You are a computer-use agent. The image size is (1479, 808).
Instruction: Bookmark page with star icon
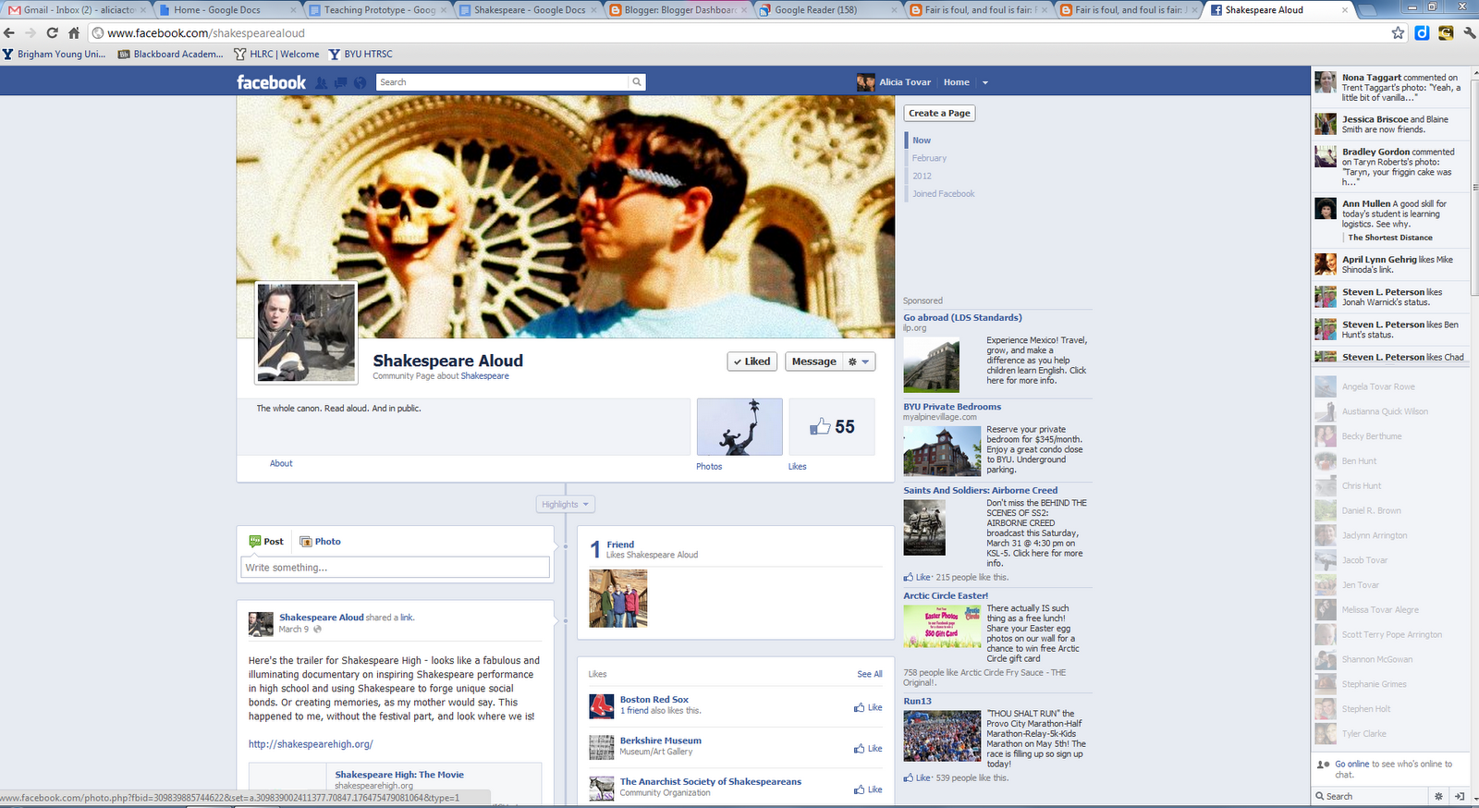click(1398, 32)
